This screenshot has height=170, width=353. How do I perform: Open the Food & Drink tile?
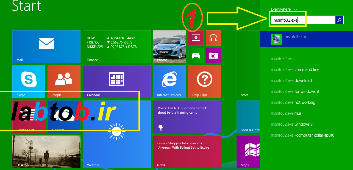tap(248, 117)
